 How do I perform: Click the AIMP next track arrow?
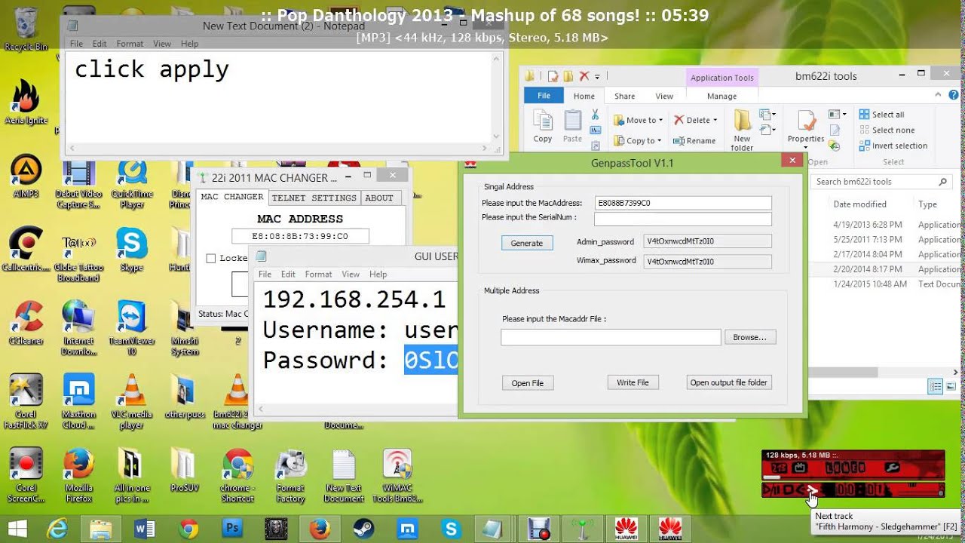813,489
